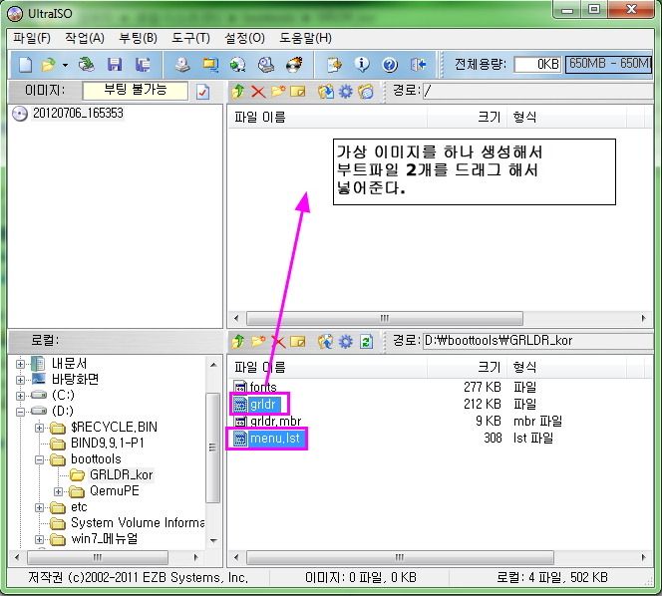The height and width of the screenshot is (596, 662).
Task: Click the gear properties icon in image pane toolbar
Action: (345, 91)
